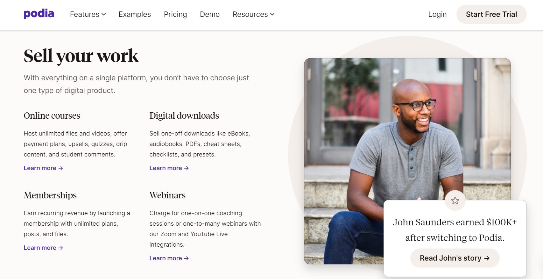Screen dimensions: 543x279
Task: Learn more about Digital downloads
Action: [x=169, y=168]
